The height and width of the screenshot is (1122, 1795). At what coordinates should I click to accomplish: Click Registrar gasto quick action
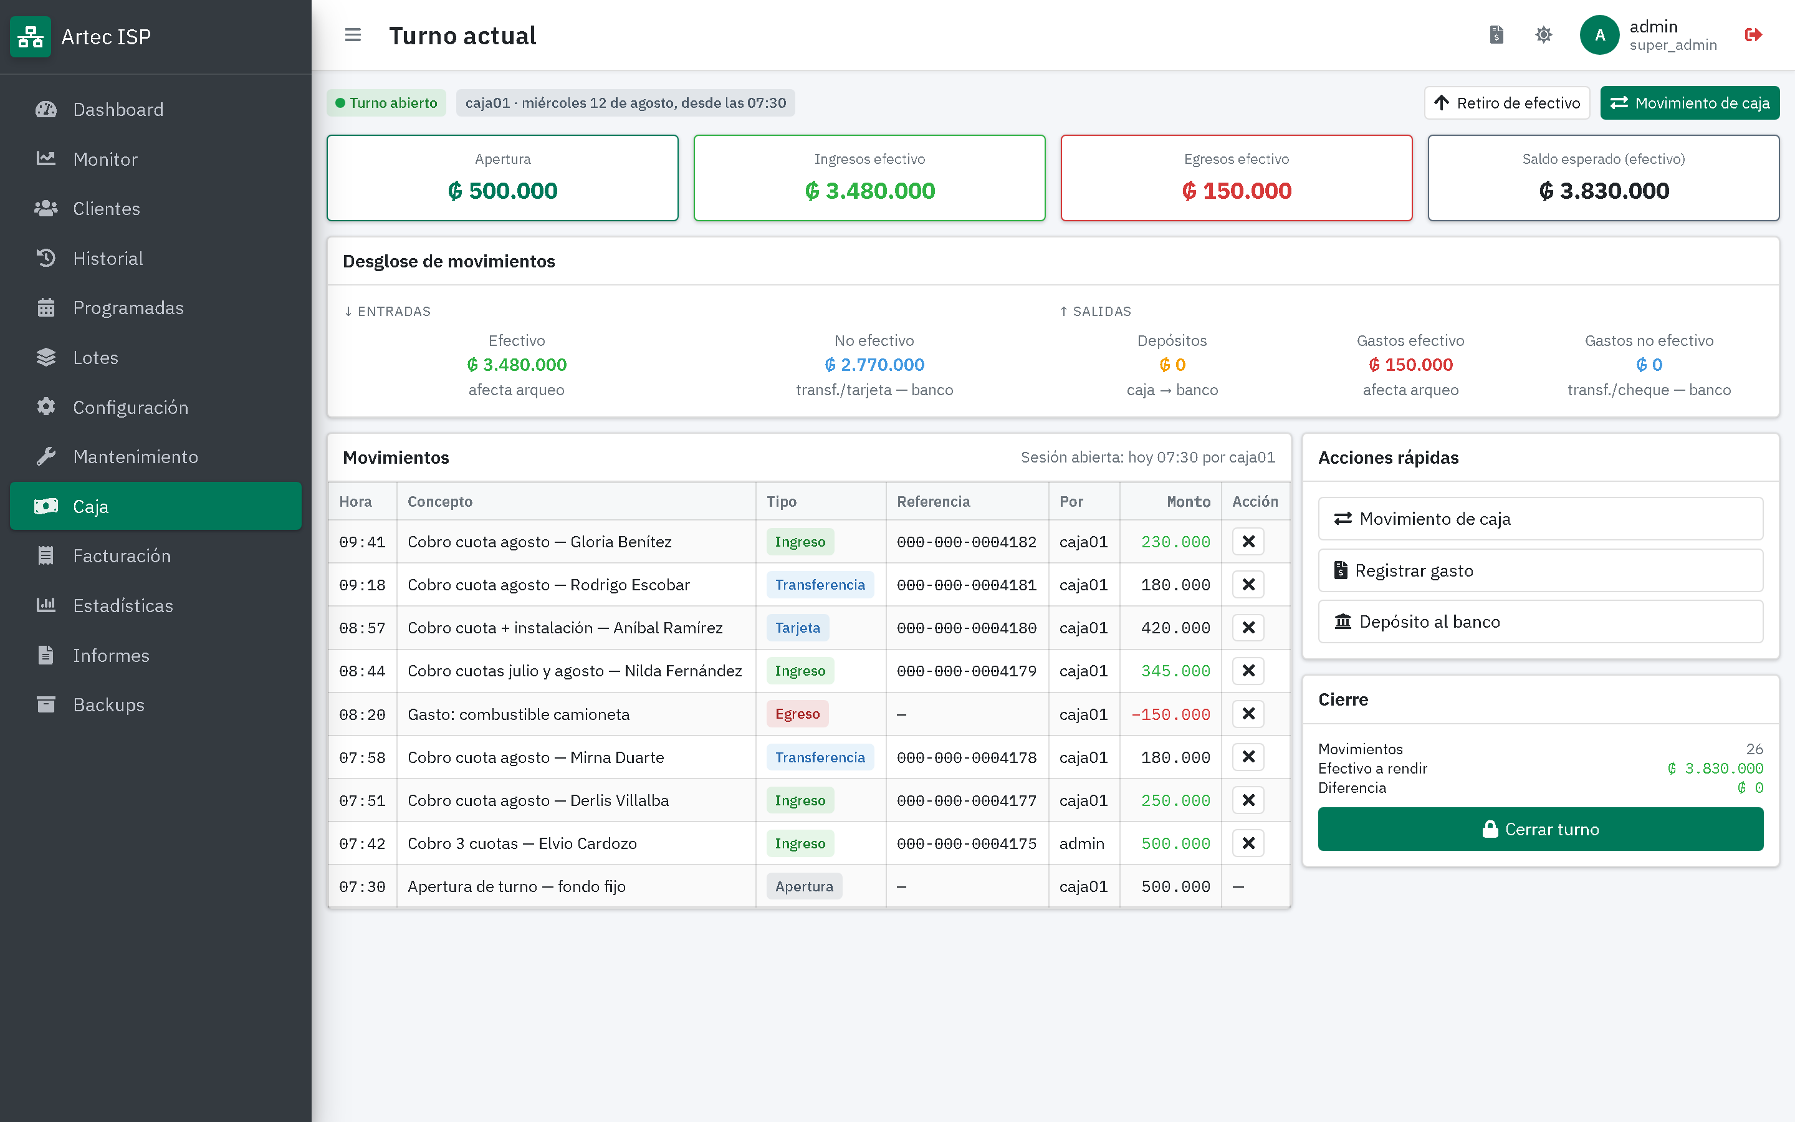[1540, 570]
